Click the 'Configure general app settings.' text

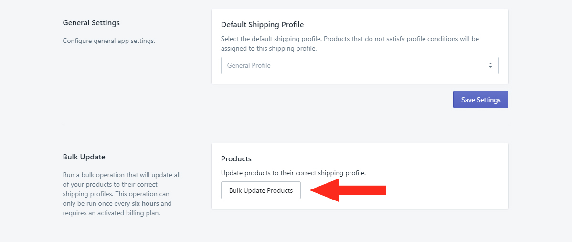tap(109, 41)
